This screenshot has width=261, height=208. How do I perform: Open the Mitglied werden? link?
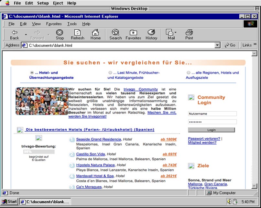pyautogui.click(x=202, y=143)
